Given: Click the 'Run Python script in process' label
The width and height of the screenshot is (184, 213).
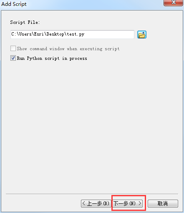Looking at the screenshot, I should pyautogui.click(x=52, y=58).
